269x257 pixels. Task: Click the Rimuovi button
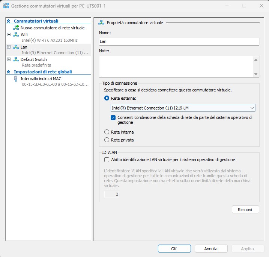pyautogui.click(x=245, y=209)
